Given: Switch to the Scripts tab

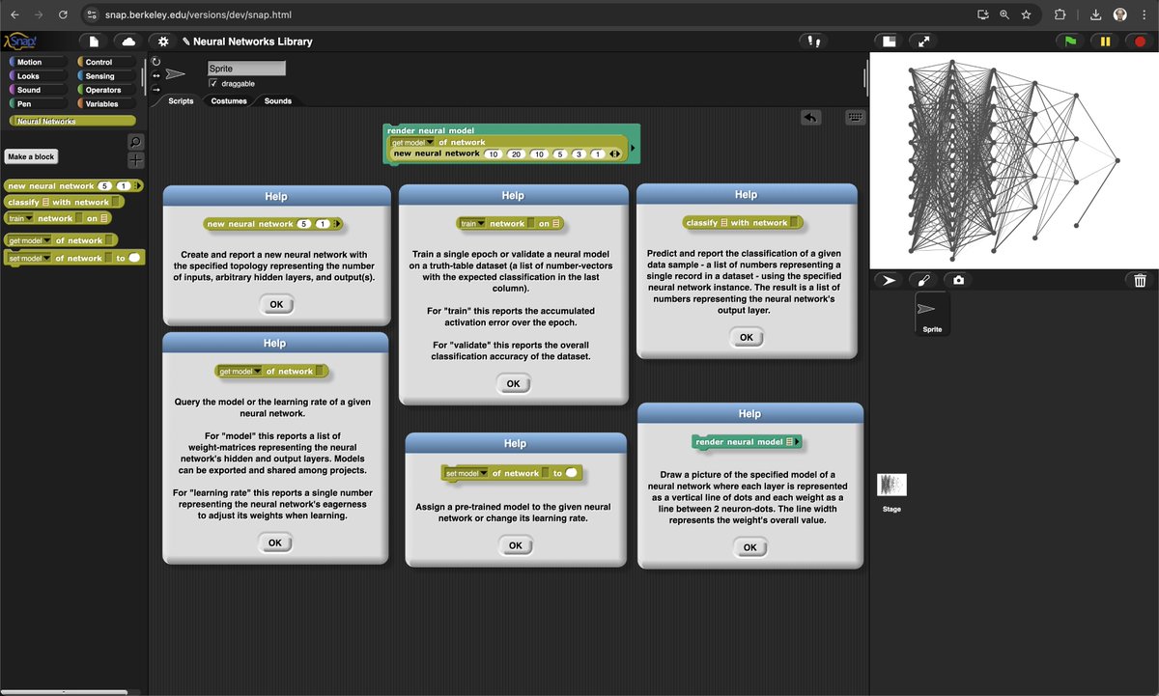Looking at the screenshot, I should pos(181,101).
